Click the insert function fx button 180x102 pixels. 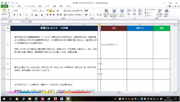(x=30, y=21)
